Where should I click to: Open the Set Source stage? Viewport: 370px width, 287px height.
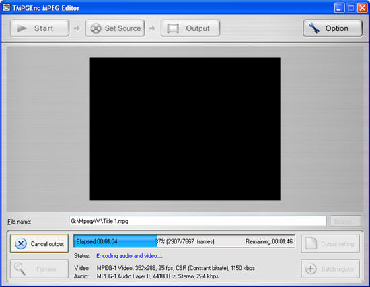point(115,28)
